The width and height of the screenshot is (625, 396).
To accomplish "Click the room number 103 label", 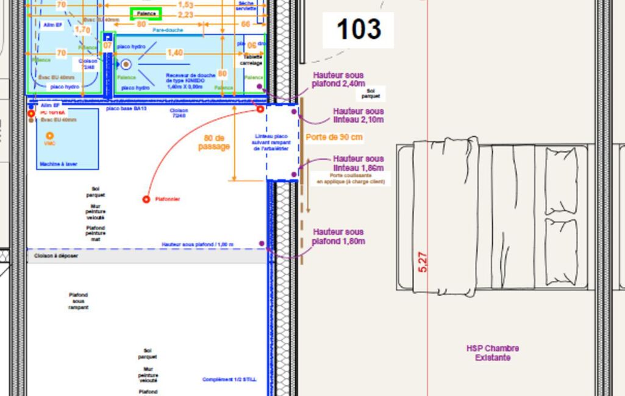I will tap(359, 29).
